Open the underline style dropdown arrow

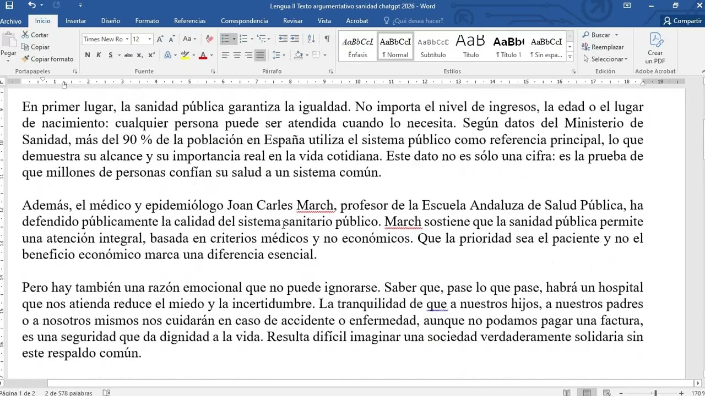pos(118,55)
